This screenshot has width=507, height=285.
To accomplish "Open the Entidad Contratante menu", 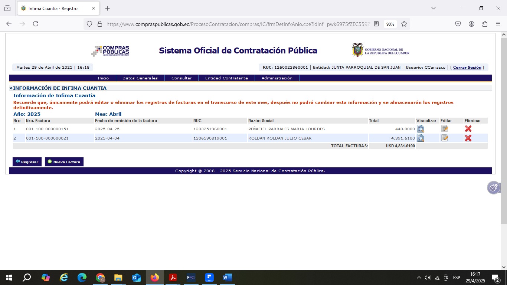I will coord(226,78).
